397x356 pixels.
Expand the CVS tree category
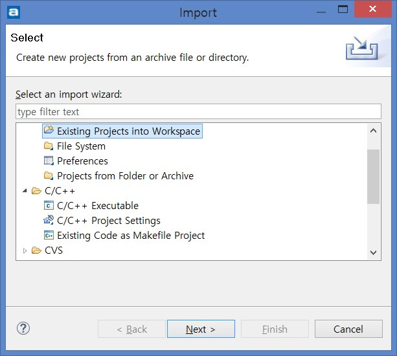click(x=25, y=250)
